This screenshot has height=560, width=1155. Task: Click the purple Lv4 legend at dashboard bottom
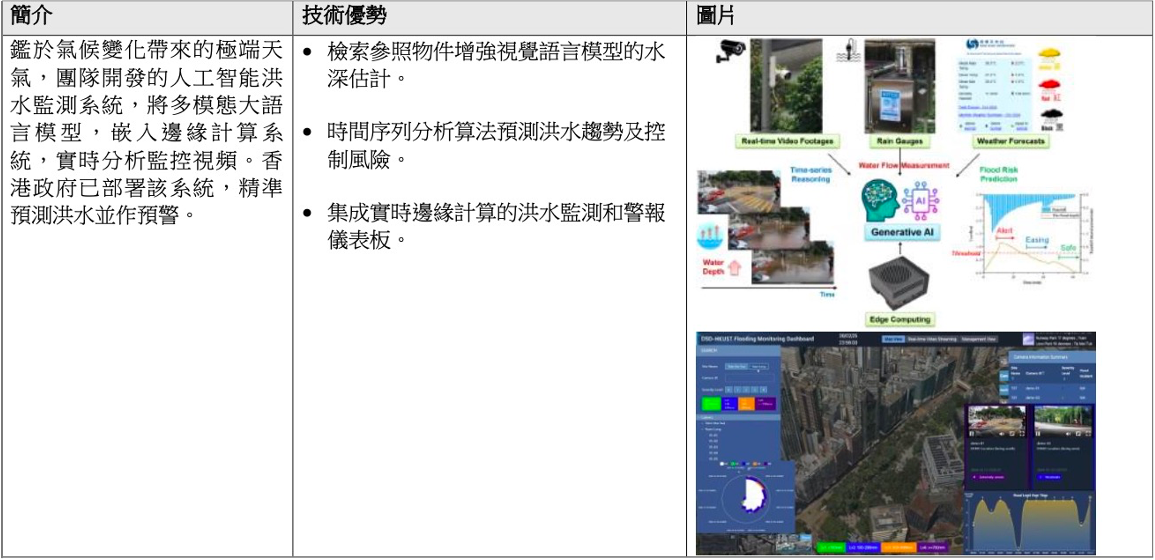(x=933, y=547)
